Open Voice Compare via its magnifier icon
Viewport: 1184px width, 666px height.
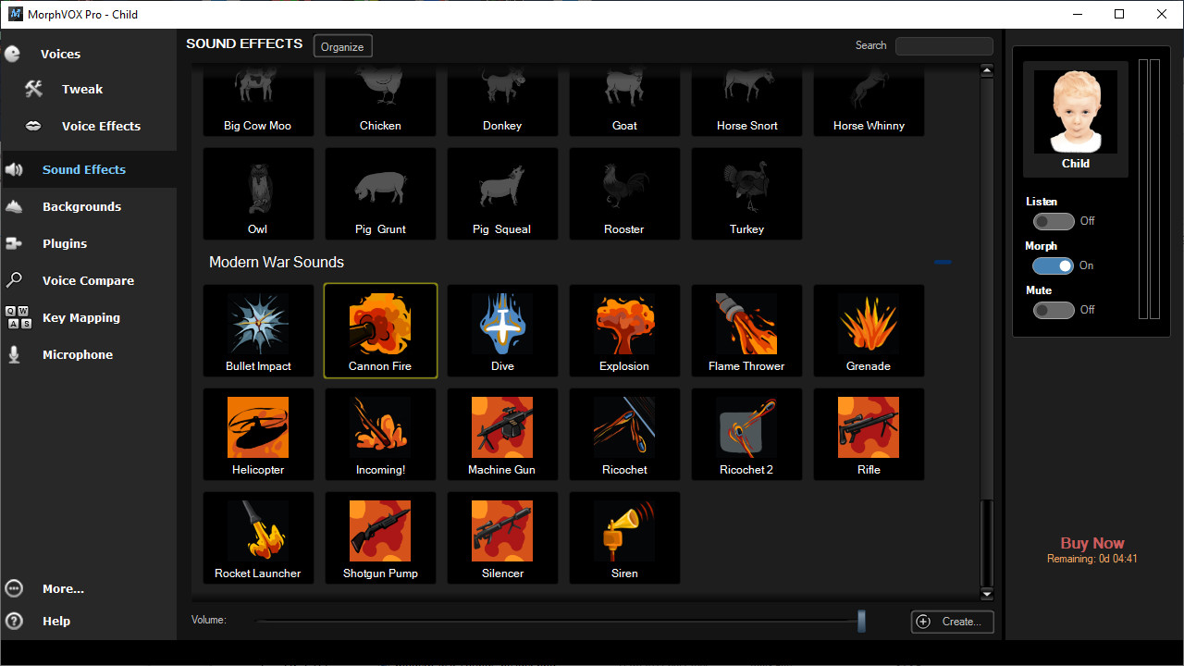(15, 280)
